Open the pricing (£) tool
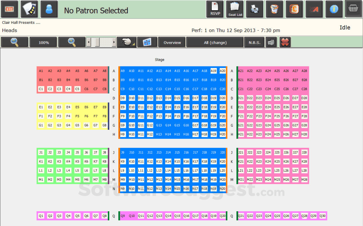The image size is (363, 226). point(294,9)
